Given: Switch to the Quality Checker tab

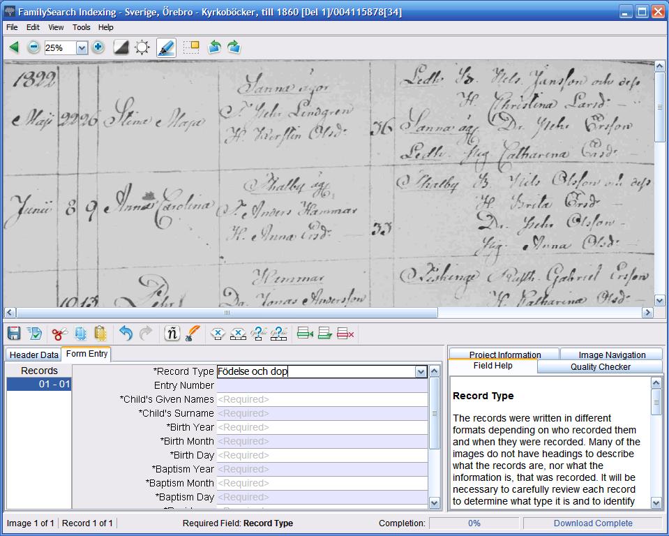Looking at the screenshot, I should (600, 366).
